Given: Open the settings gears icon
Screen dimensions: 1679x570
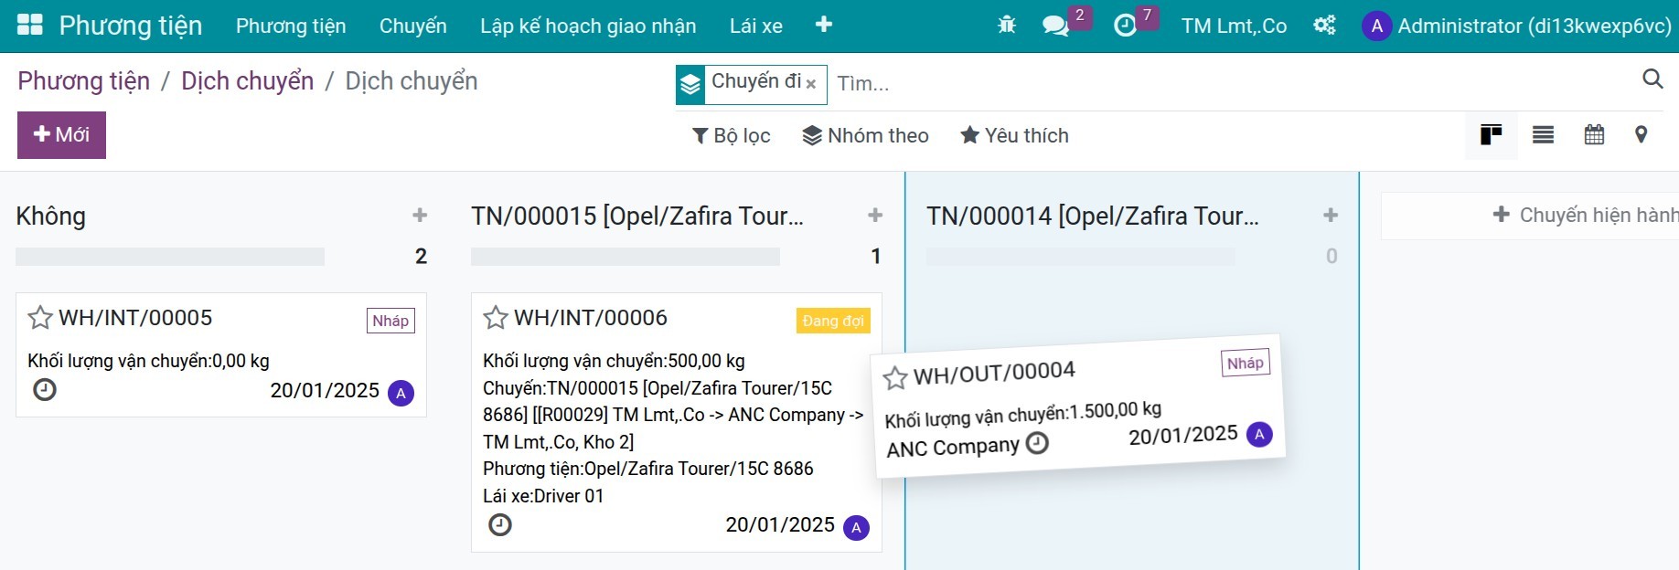Looking at the screenshot, I should point(1324,26).
